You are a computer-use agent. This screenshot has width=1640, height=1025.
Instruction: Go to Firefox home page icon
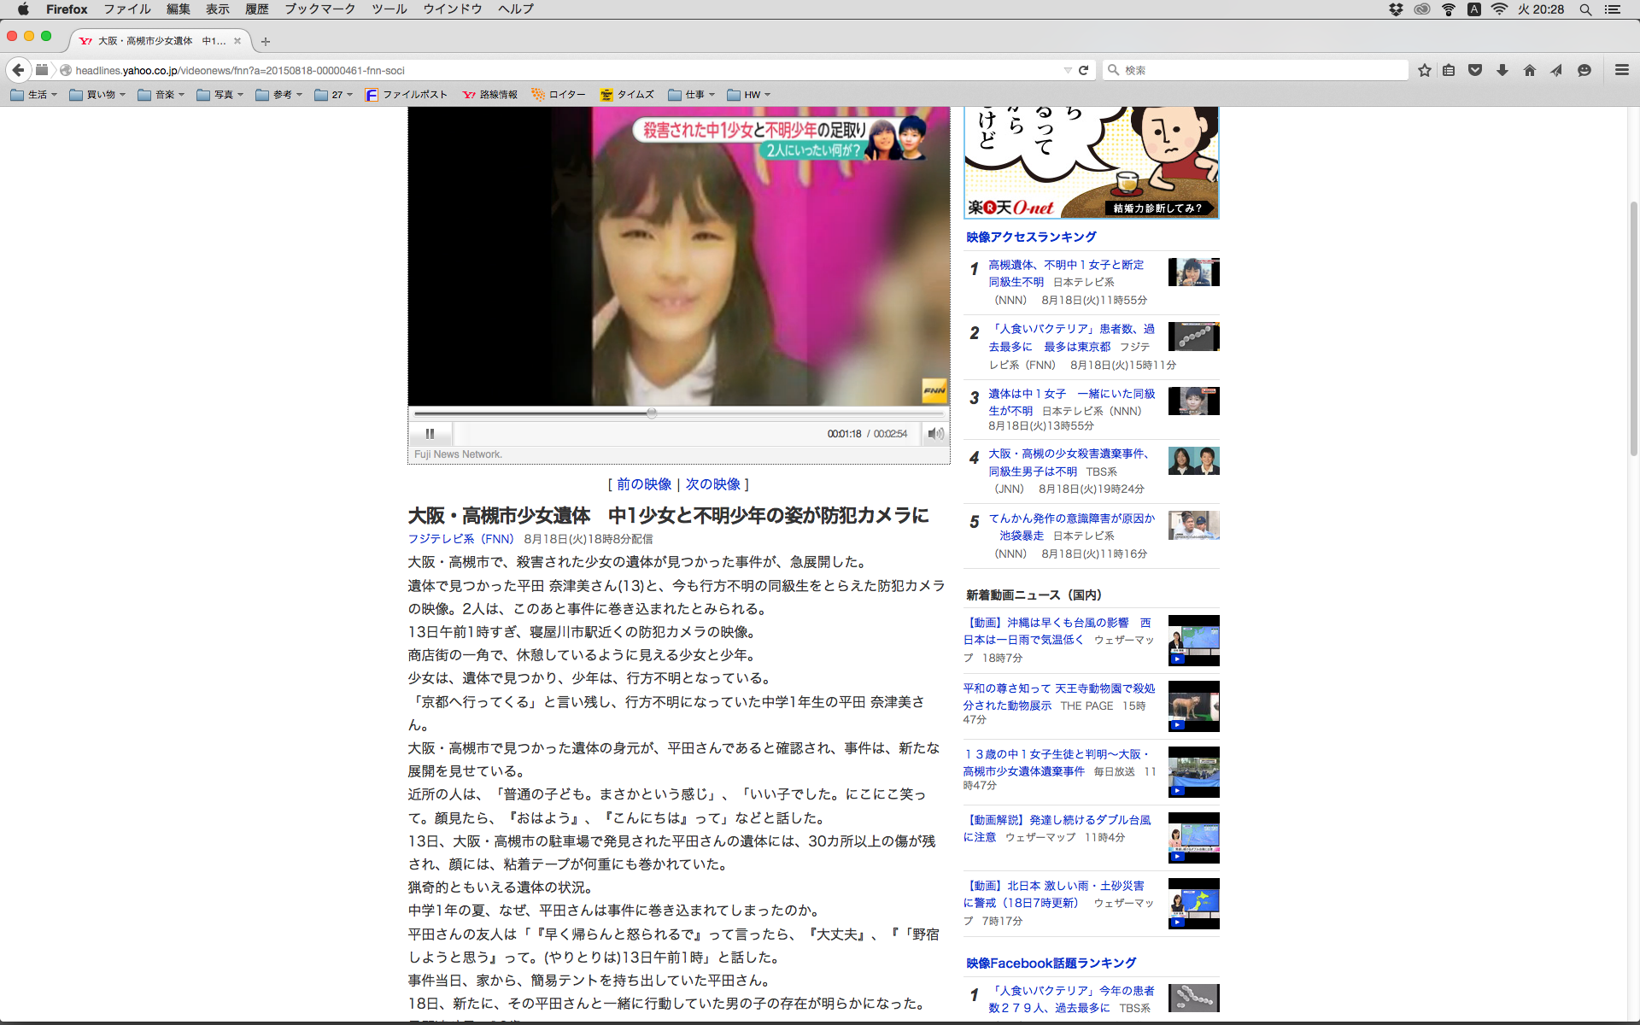(1530, 70)
